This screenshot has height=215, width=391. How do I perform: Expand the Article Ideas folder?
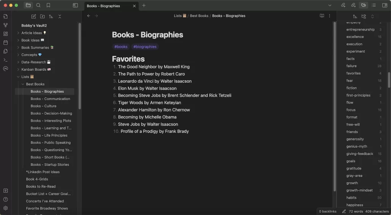click(18, 33)
